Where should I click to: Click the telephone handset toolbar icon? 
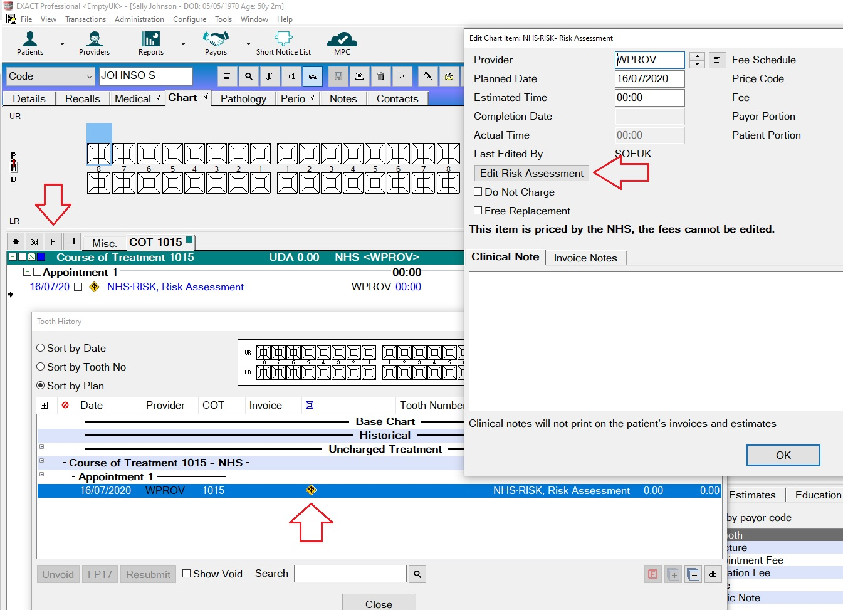pyautogui.click(x=427, y=76)
